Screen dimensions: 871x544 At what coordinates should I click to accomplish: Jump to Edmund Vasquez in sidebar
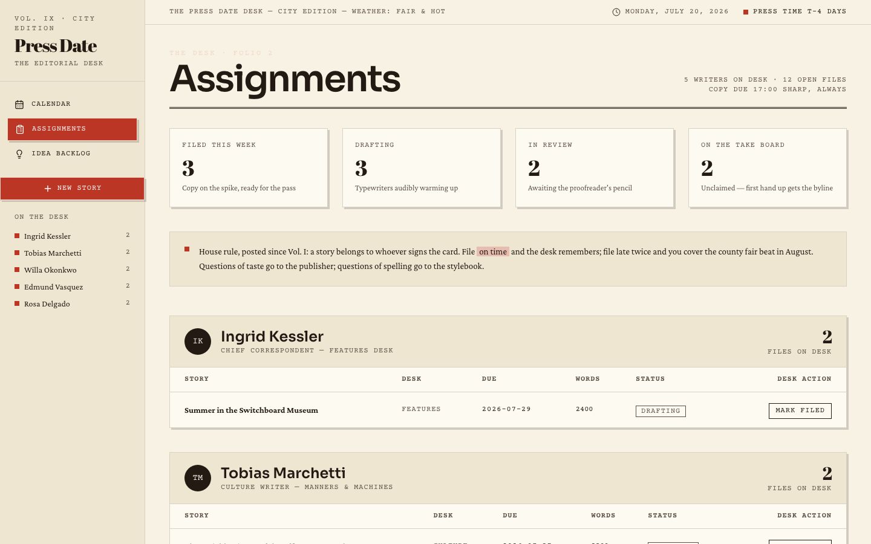[x=72, y=287]
